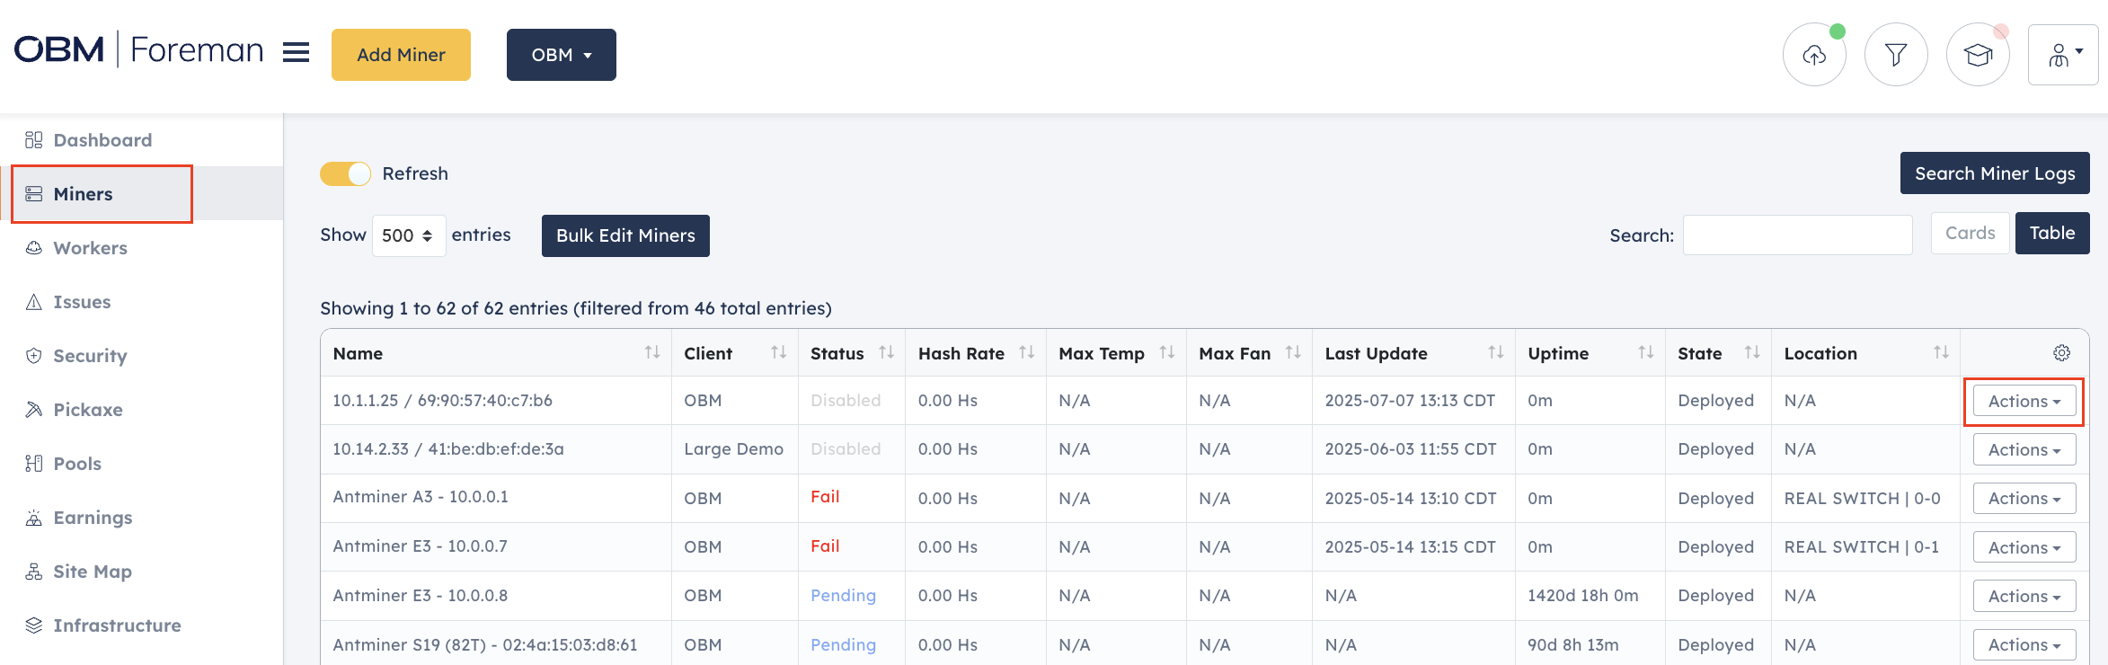
Task: Click Antminer S19 (82T) miner name
Action: pyautogui.click(x=485, y=645)
